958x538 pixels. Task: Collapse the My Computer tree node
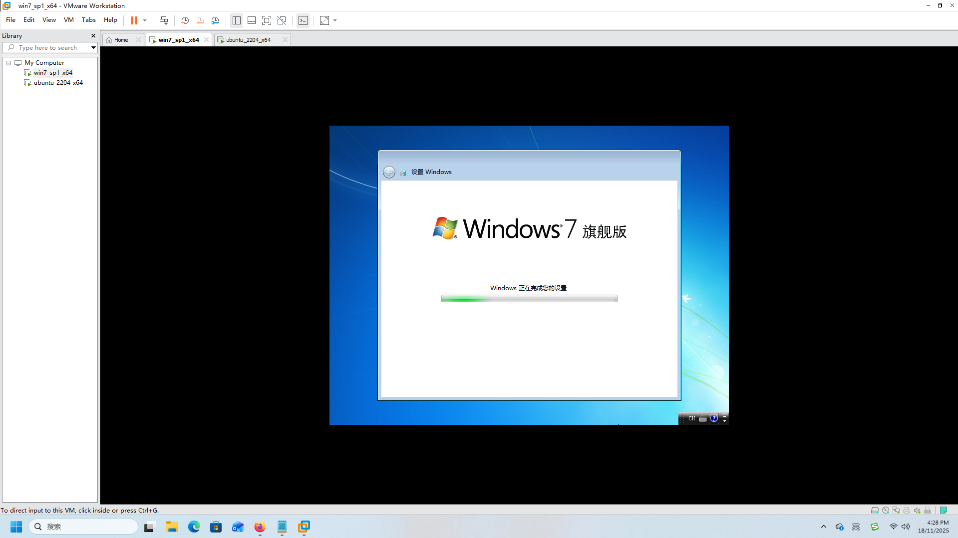click(x=8, y=63)
